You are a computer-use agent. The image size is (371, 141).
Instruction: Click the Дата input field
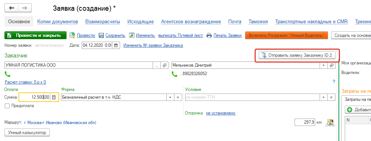97,45
